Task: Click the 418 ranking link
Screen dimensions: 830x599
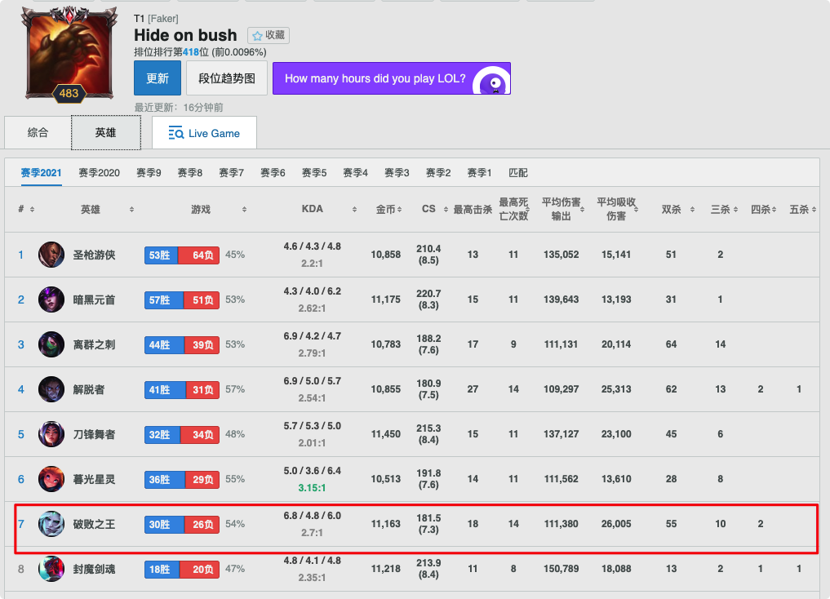Action: [191, 52]
